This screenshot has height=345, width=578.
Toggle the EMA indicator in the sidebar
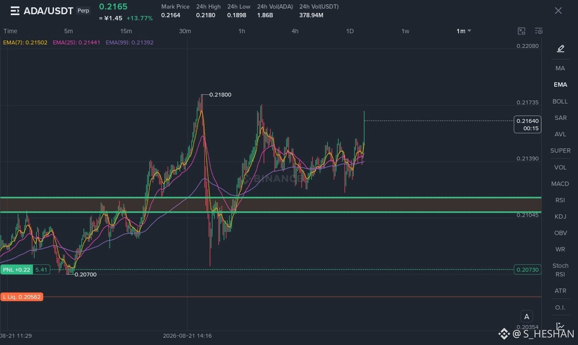[x=560, y=85]
